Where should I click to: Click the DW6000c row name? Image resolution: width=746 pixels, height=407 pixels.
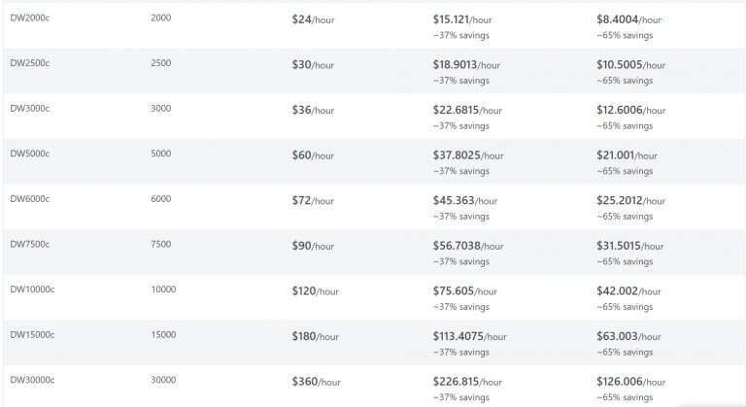click(x=30, y=199)
